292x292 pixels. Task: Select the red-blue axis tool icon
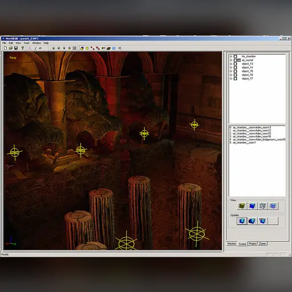coord(30,48)
